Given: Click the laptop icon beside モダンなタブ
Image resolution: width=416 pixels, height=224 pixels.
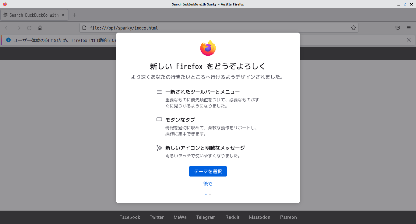Looking at the screenshot, I should [x=159, y=120].
